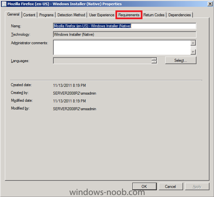214x197 pixels.
Task: Click the Technology label
Action: 20,34
